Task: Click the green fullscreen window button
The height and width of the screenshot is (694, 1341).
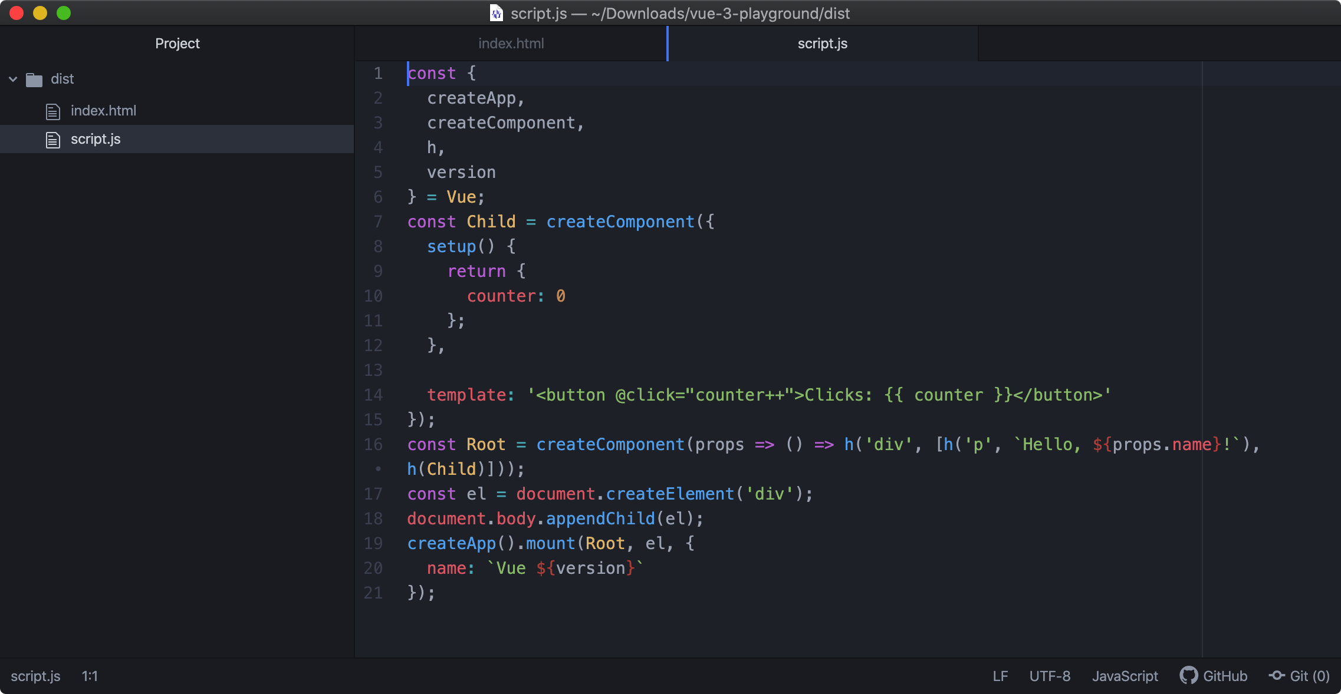Action: (x=64, y=13)
